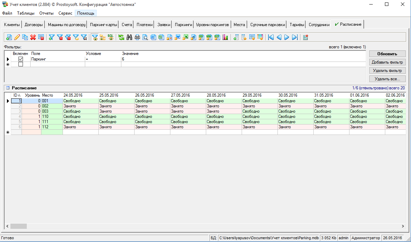This screenshot has height=242, width=411.
Task: Click the add new record icon
Action: click(9, 37)
